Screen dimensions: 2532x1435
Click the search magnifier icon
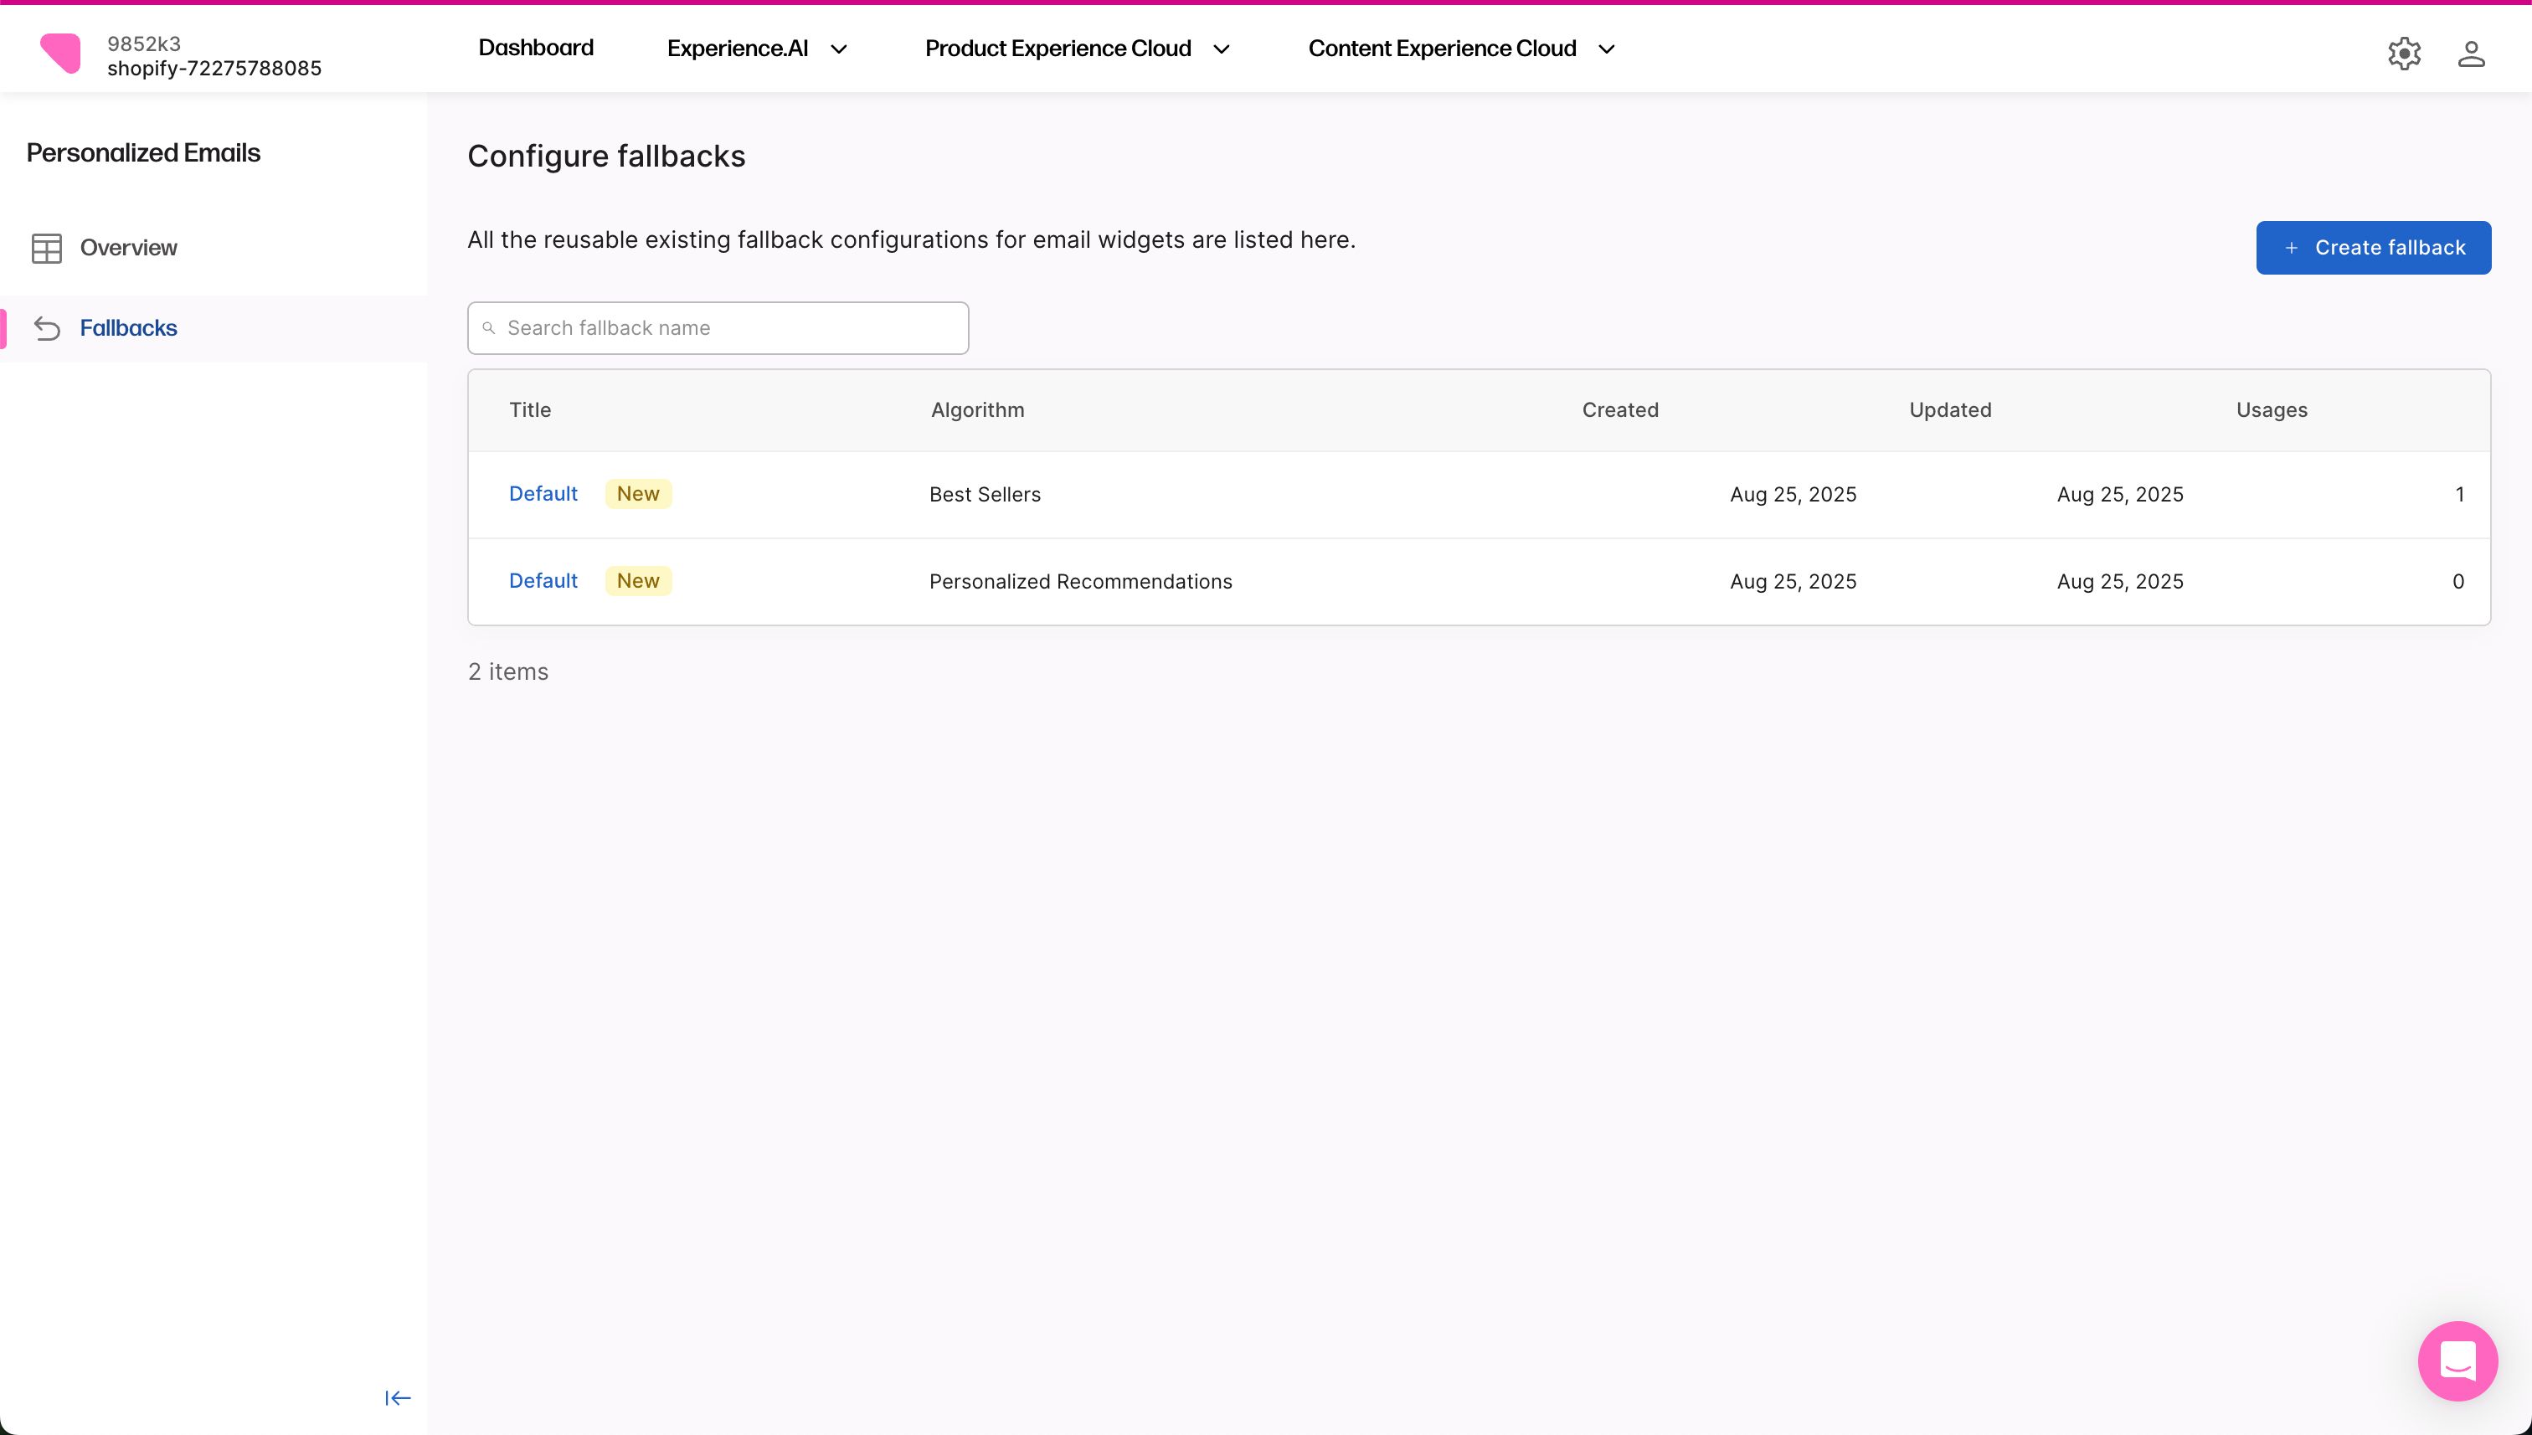(x=489, y=328)
